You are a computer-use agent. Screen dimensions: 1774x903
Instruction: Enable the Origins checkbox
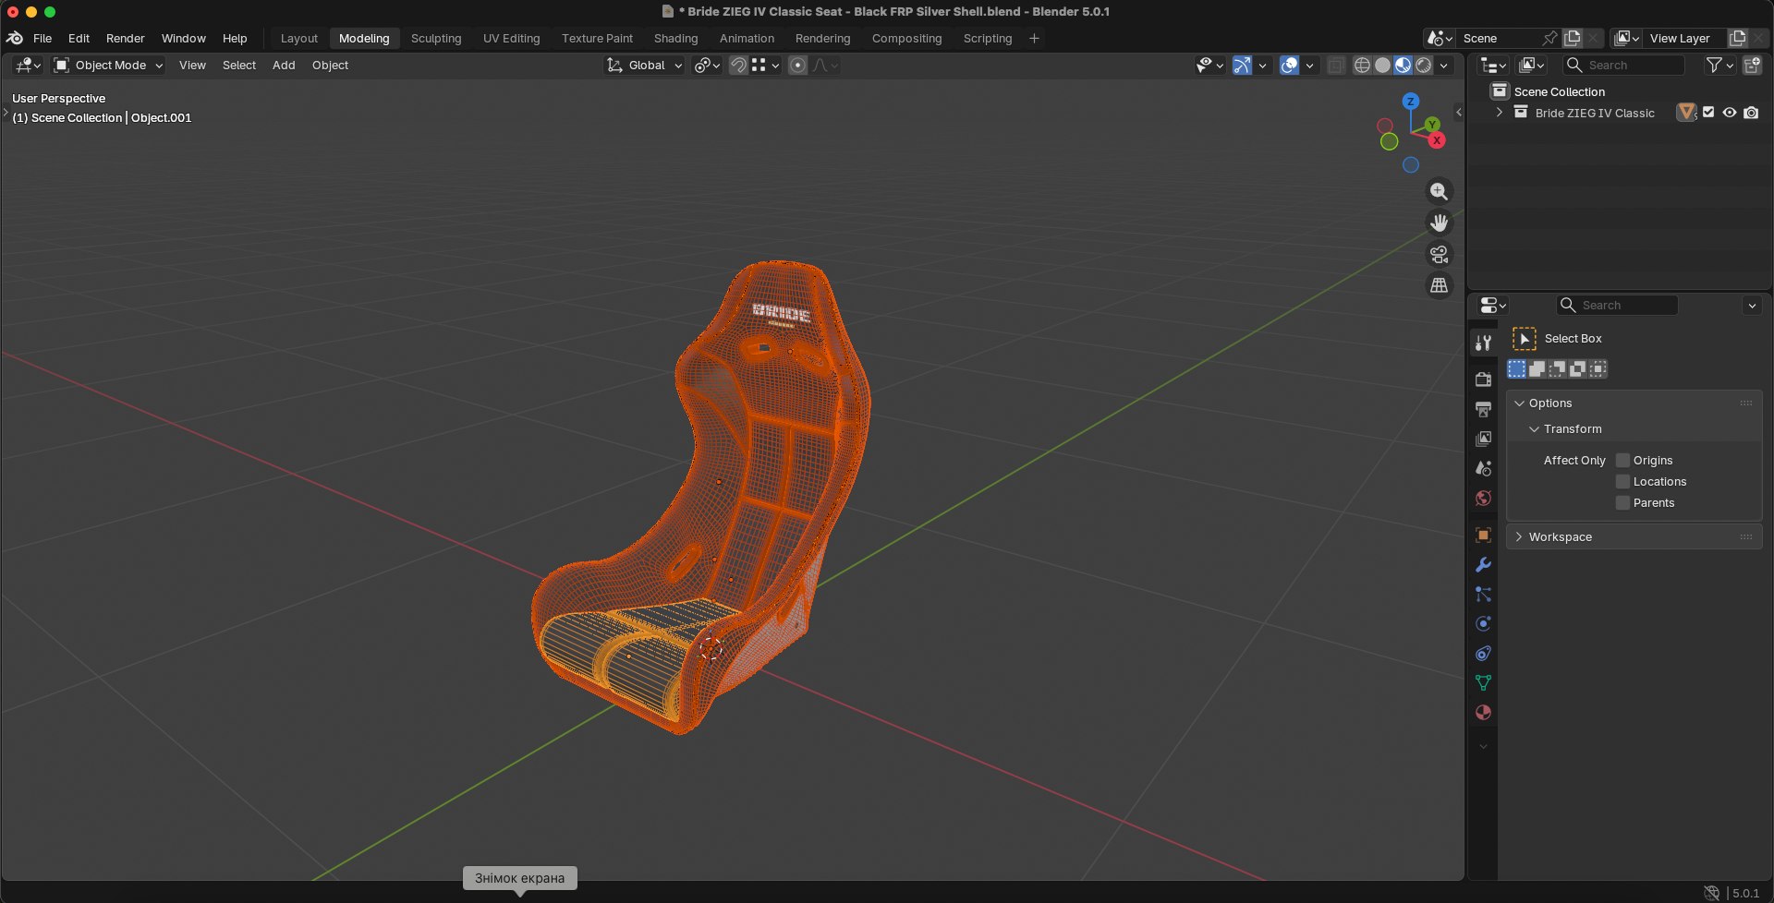pyautogui.click(x=1622, y=460)
